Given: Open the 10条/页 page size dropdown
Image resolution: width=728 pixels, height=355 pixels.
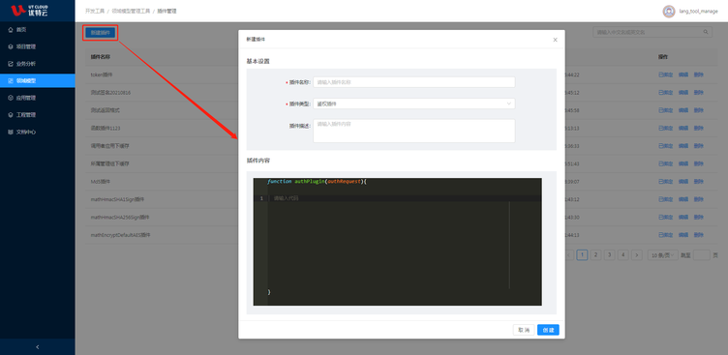Looking at the screenshot, I should point(662,254).
